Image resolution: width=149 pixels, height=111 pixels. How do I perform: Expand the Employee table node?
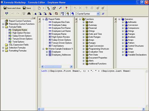click(47, 52)
